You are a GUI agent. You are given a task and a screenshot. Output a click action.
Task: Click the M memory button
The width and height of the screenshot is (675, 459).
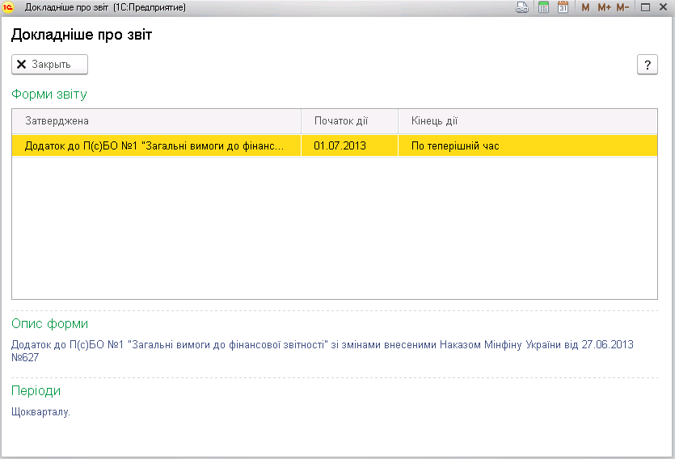point(585,7)
